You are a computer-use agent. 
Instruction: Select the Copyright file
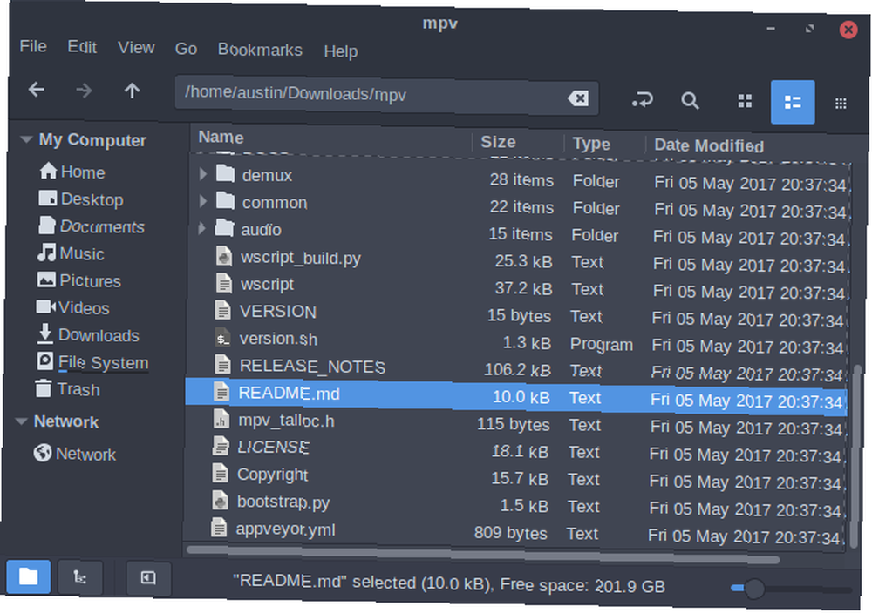click(272, 475)
